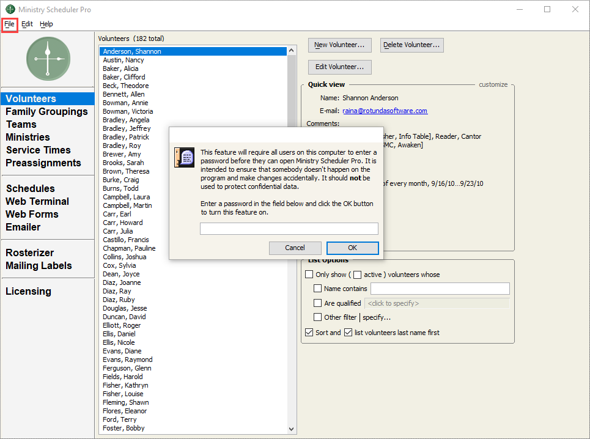Screen dimensions: 590x439
Task: Open the File menu
Action: pyautogui.click(x=10, y=24)
